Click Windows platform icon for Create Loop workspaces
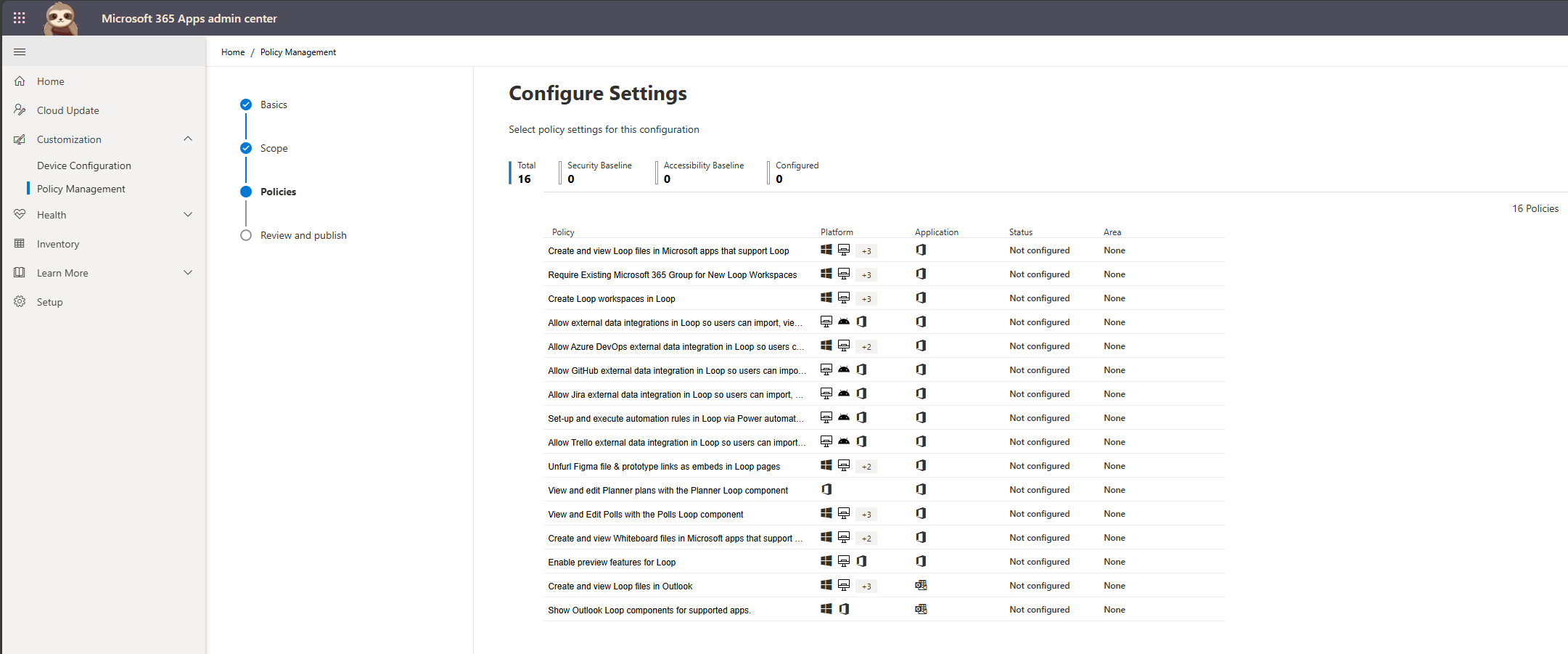Screen dimensions: 1568x654 [826, 298]
